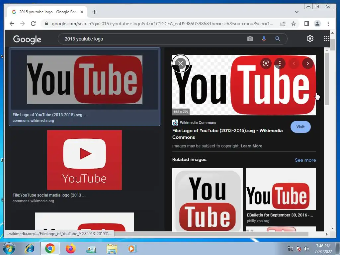Open Chrome side panel
The image size is (340, 255).
[x=306, y=24]
